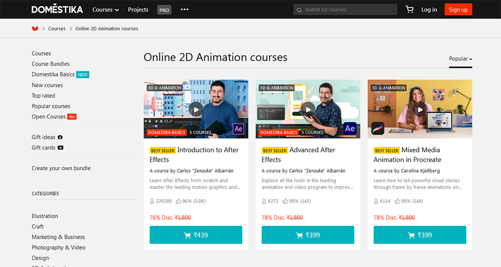501x267 pixels.
Task: Play the Introduction to After Effects preview
Action: pos(196,109)
